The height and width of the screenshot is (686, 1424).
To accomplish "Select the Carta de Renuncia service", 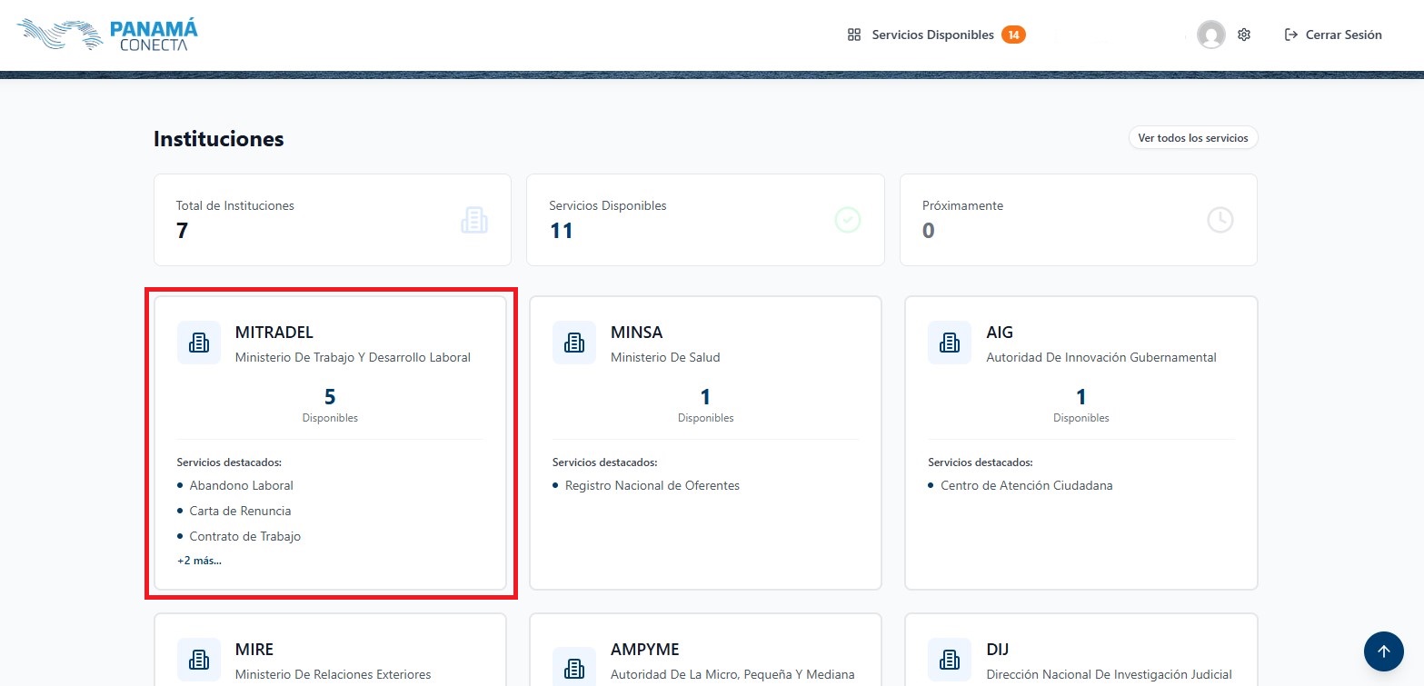I will click(240, 511).
